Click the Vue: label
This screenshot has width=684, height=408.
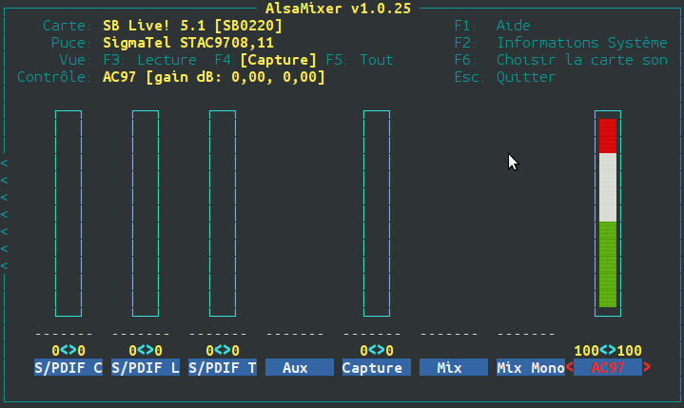click(75, 60)
